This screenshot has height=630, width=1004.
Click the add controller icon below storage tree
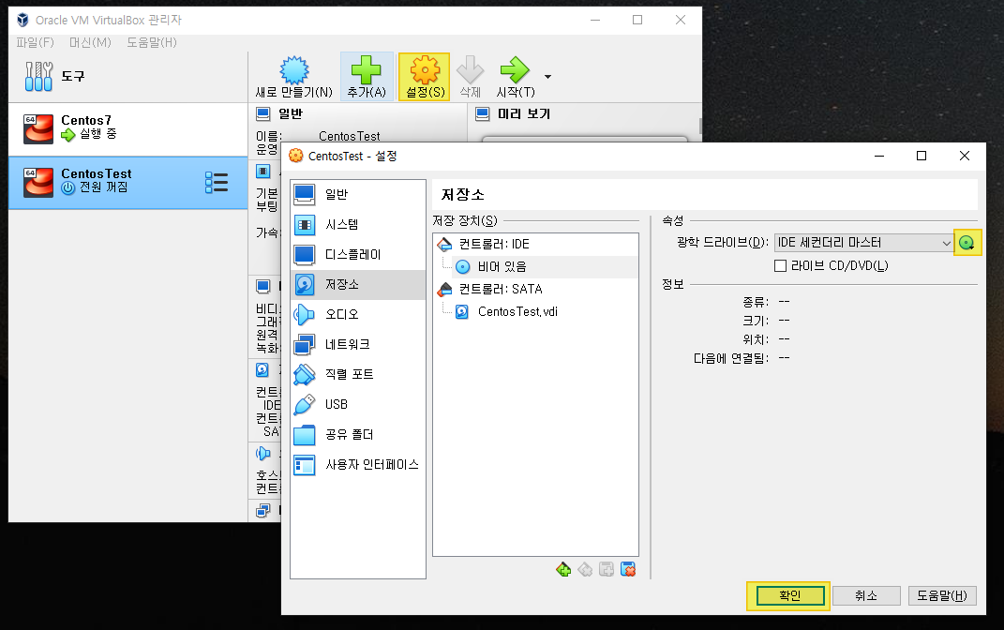(563, 569)
